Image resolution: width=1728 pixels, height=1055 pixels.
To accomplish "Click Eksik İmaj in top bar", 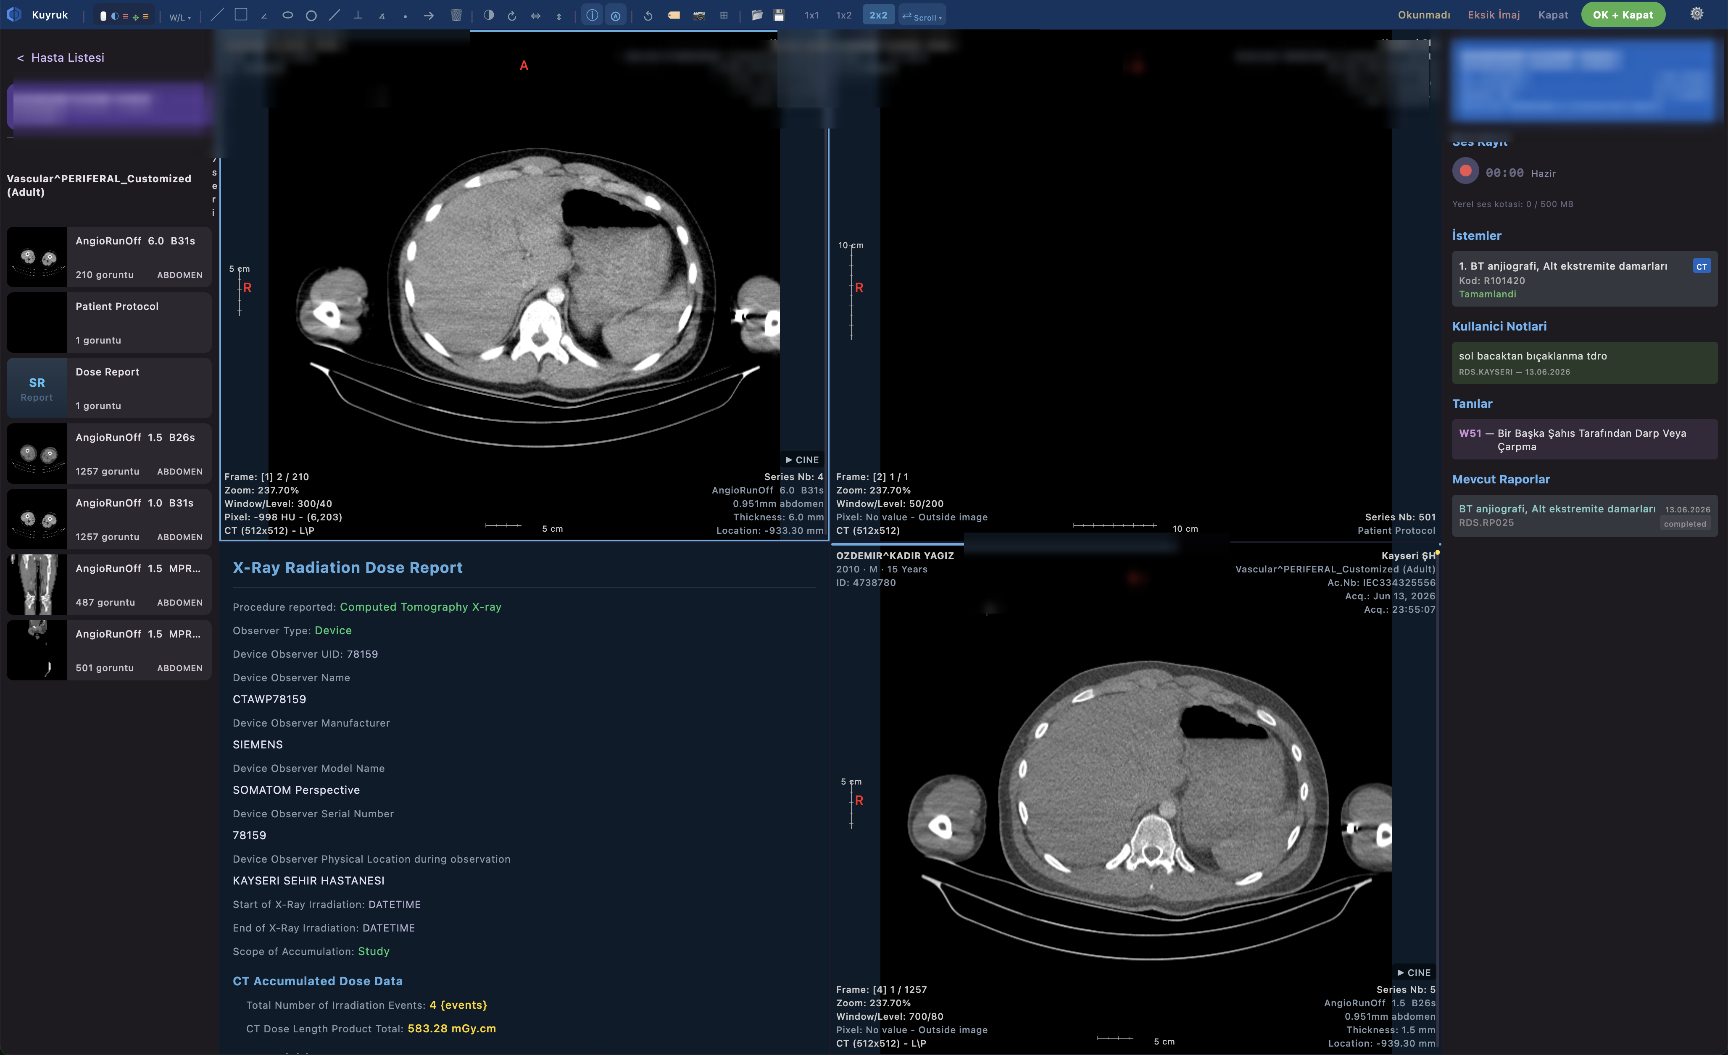I will (1494, 15).
